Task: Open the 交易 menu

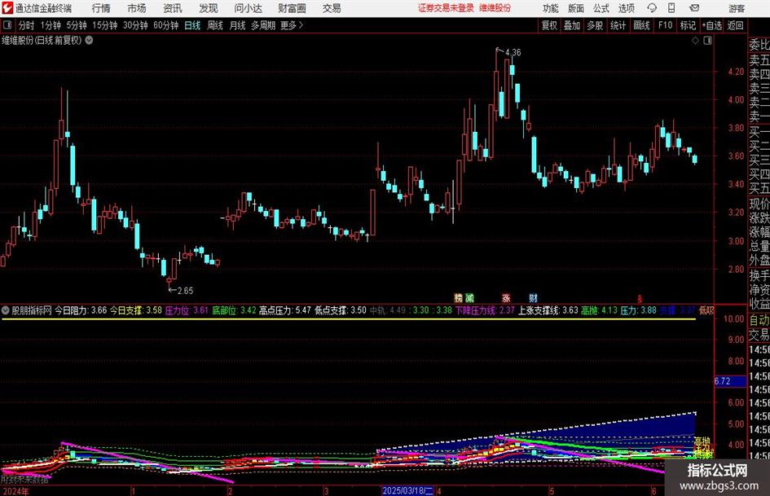Action: pyautogui.click(x=332, y=8)
